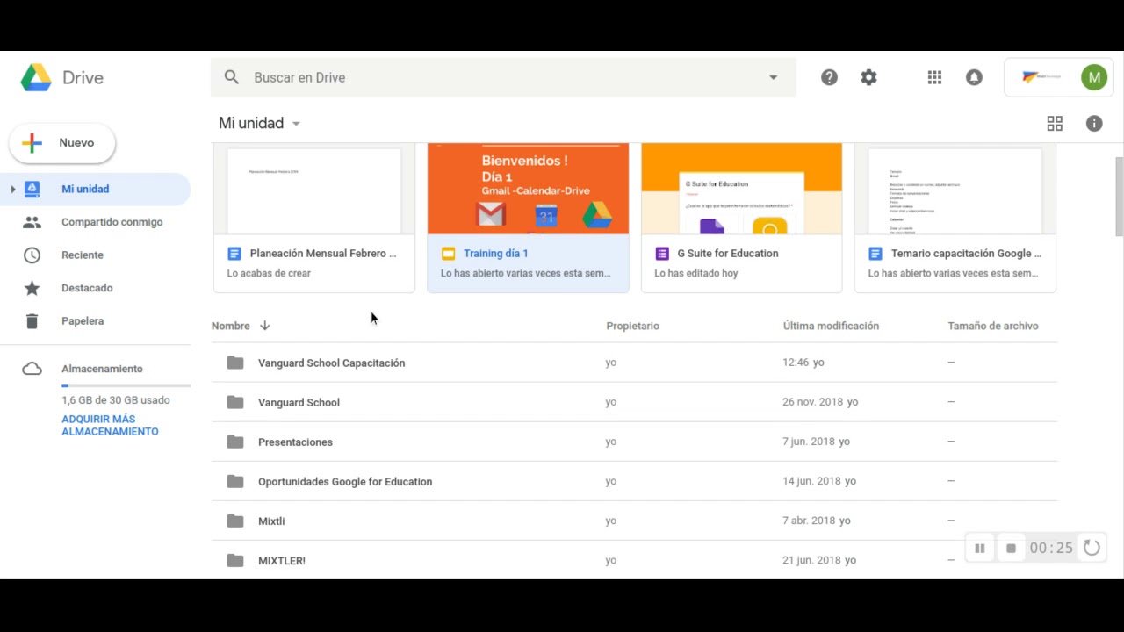Image resolution: width=1124 pixels, height=632 pixels.
Task: Click the 26 nov. 2018 modification date
Action: coord(813,402)
